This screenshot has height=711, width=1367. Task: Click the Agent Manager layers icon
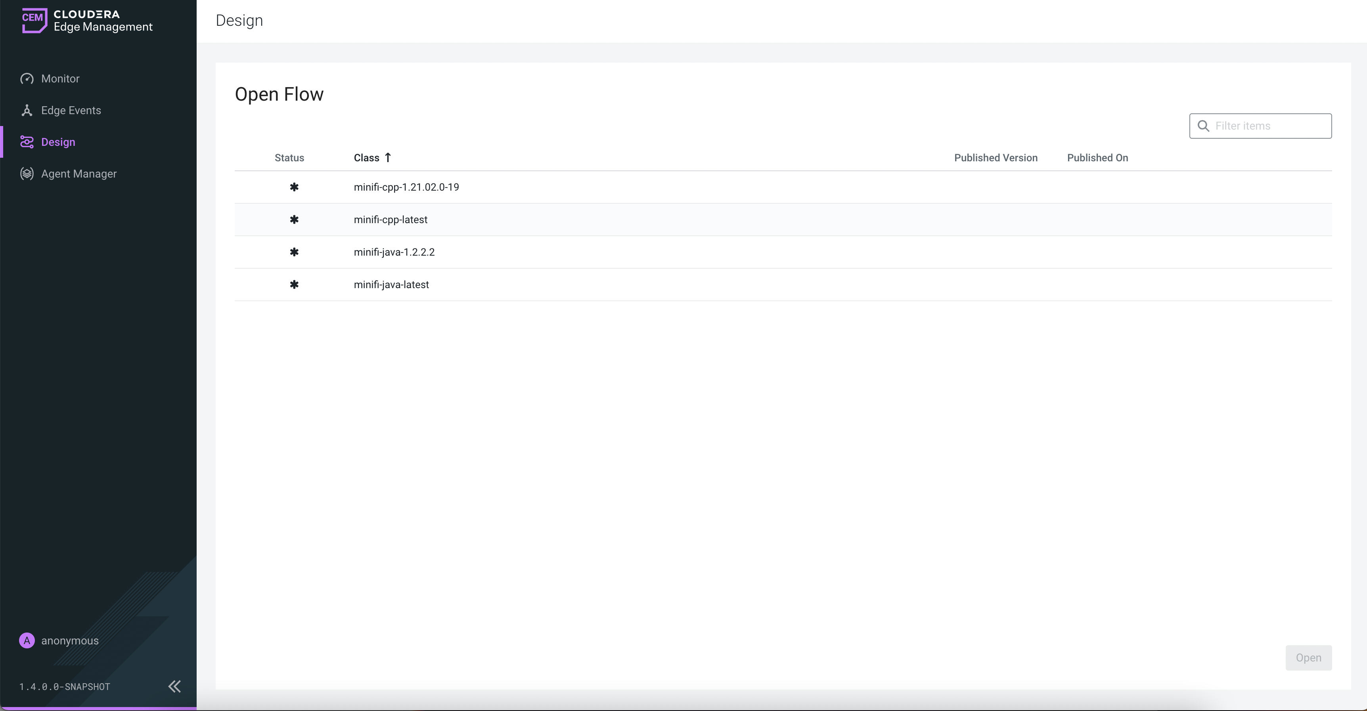(27, 174)
